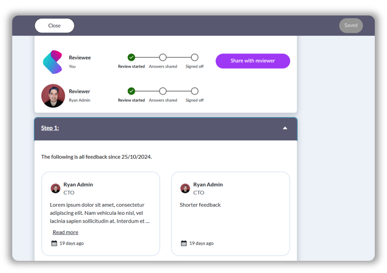Image resolution: width=387 pixels, height=273 pixels.
Task: Select the Reviewee's Signed off step circle
Action: (194, 57)
